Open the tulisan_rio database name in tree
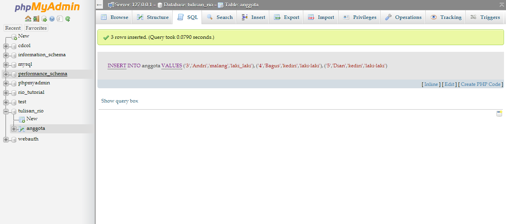This screenshot has height=224, width=506. [31, 111]
